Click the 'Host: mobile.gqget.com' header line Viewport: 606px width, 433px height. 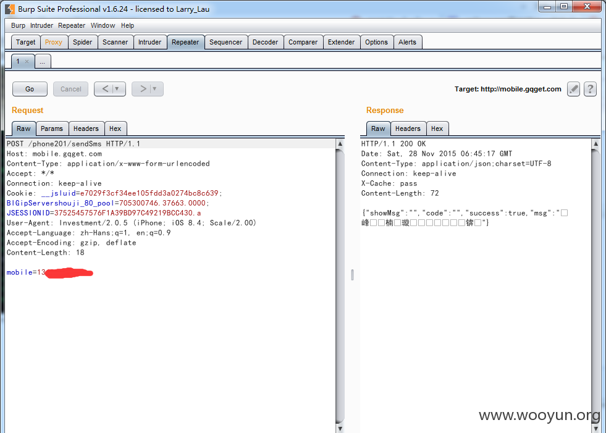pyautogui.click(x=54, y=154)
